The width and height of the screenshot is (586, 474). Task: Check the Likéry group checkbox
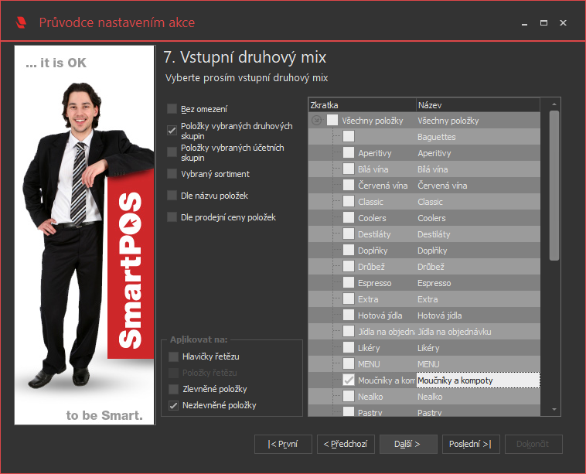349,348
